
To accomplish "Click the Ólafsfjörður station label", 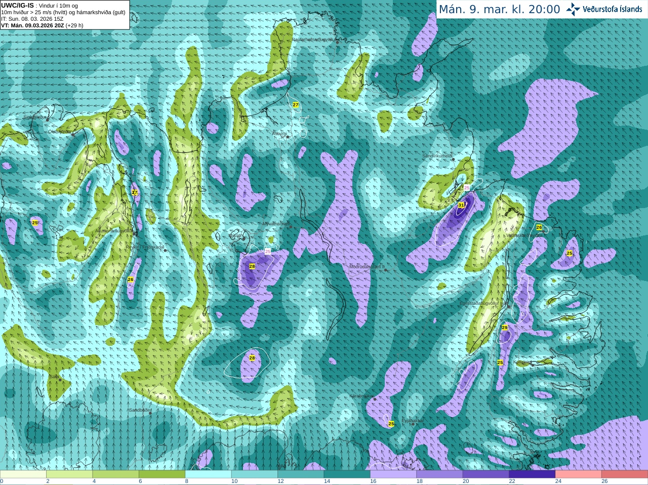I will coord(60,131).
